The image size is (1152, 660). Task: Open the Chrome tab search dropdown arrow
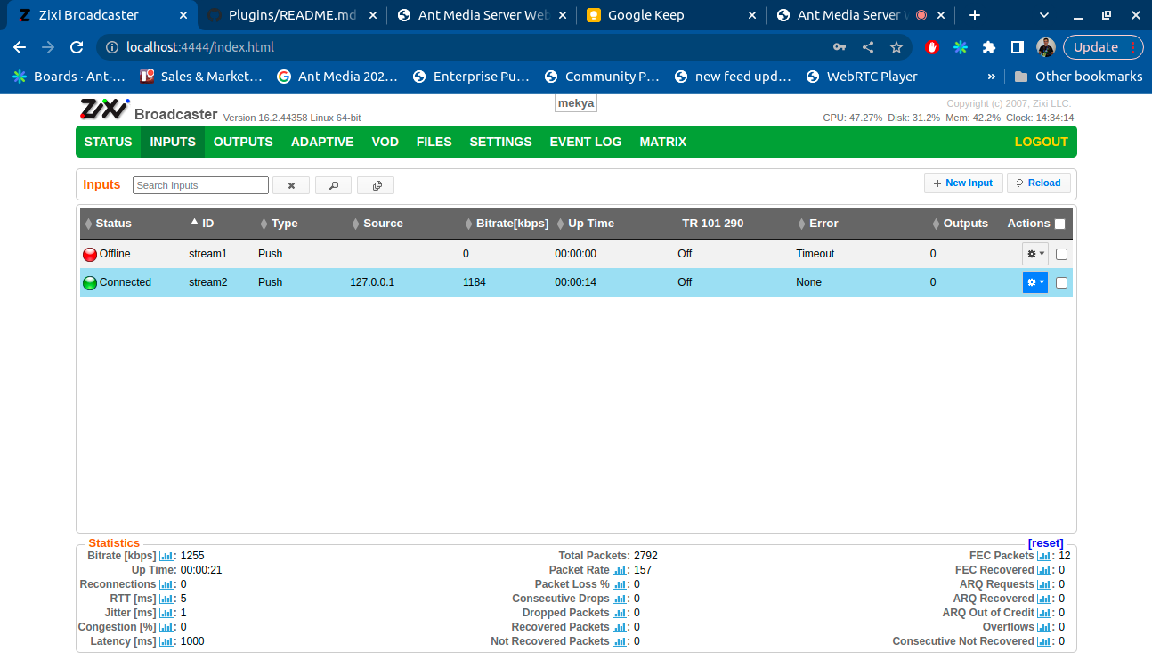point(1044,15)
